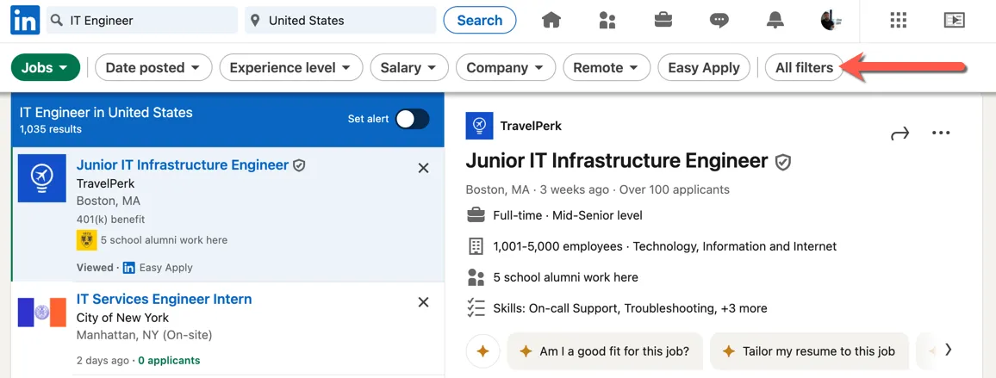Click 401(k) benefit text
Image resolution: width=996 pixels, height=378 pixels.
coord(110,220)
